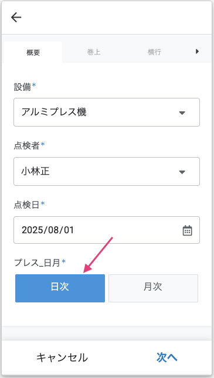Click the required asterisk beside 設備

tap(34, 85)
